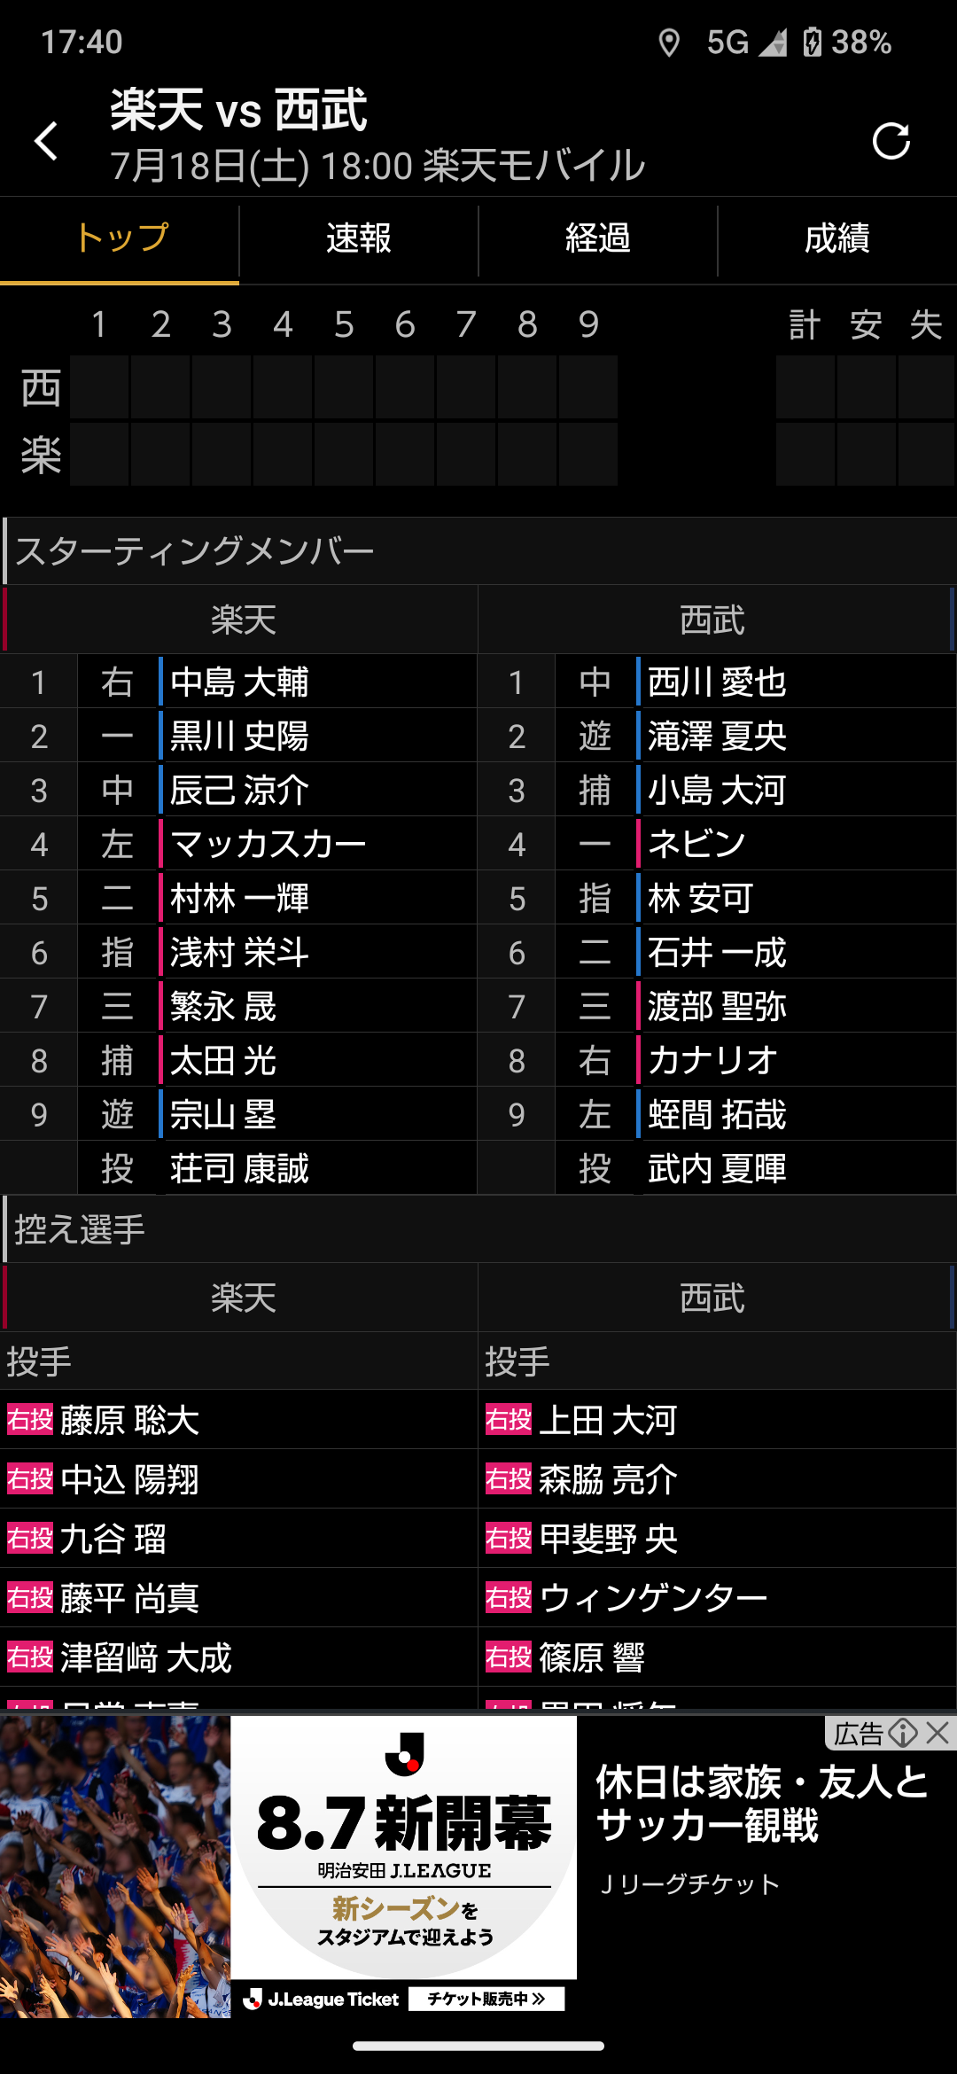Switch to the 経過 tab
Viewport: 957px width, 2074px height.
pos(598,238)
